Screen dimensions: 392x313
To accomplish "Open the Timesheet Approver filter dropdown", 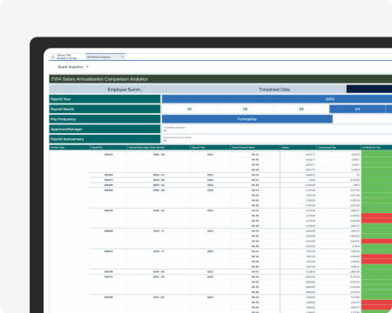I will pos(277,129).
